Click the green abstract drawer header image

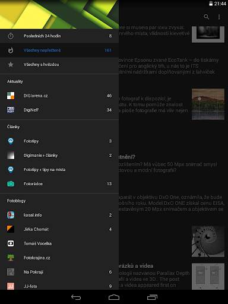click(x=59, y=14)
